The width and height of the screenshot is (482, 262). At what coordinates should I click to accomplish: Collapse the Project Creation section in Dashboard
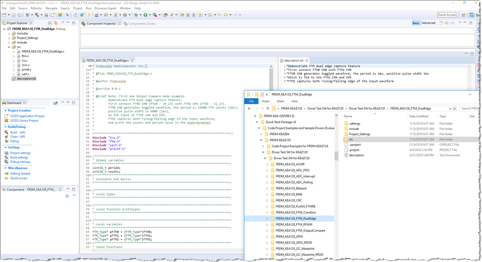[5, 110]
